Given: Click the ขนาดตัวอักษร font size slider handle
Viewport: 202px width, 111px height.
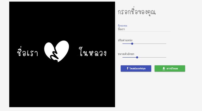Looking at the screenshot, I should click(x=137, y=57).
